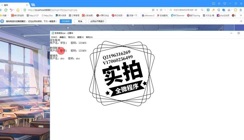The height and width of the screenshot is (140, 244).
Task: Expand the address bar dropdown arrow
Action: (x=165, y=10)
